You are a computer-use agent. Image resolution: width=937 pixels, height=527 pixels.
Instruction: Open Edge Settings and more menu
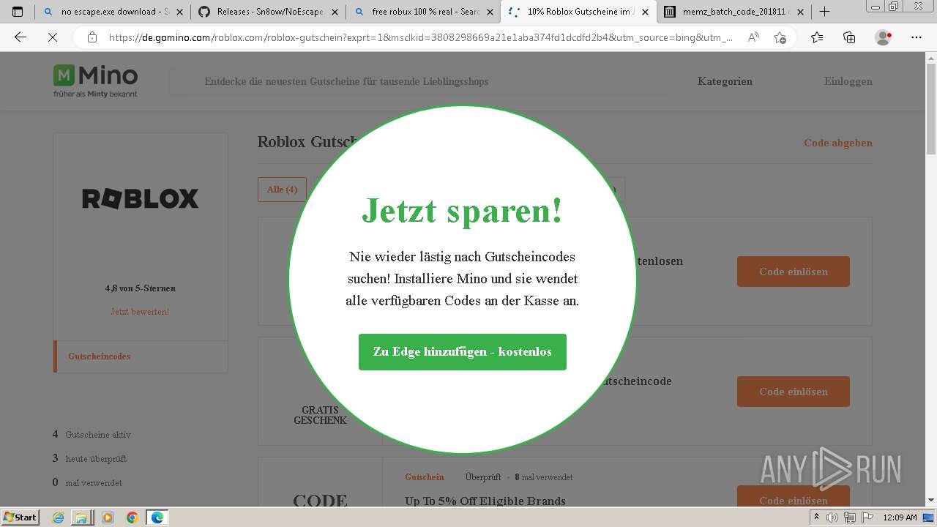[x=917, y=37]
